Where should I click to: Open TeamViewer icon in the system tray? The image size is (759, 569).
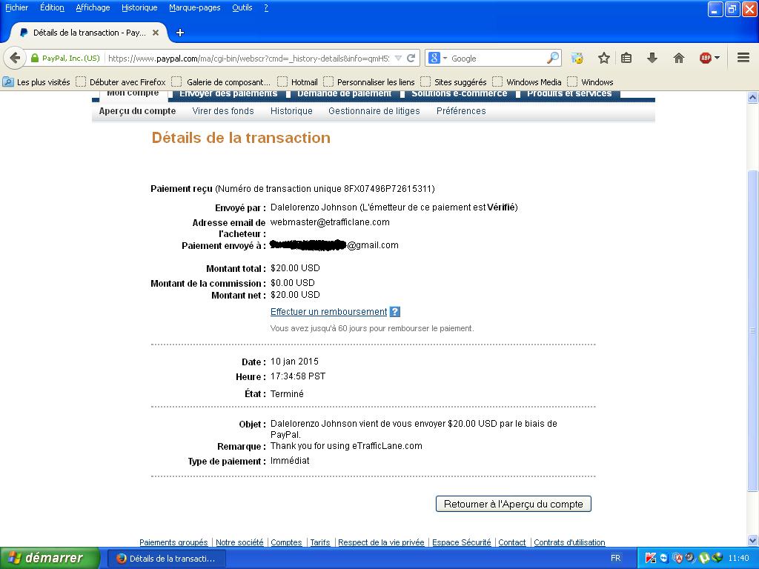point(663,559)
